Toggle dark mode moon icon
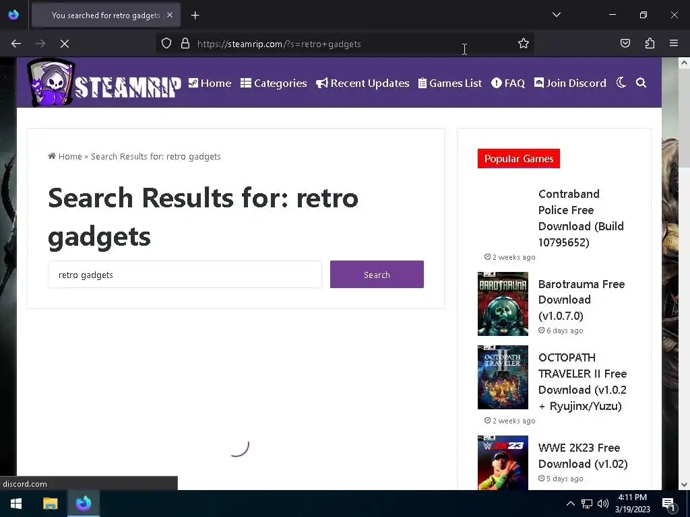The width and height of the screenshot is (690, 517). pos(621,83)
